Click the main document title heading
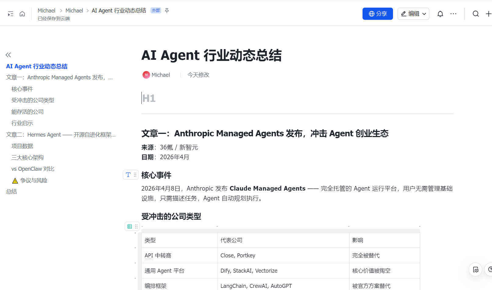 coord(211,55)
